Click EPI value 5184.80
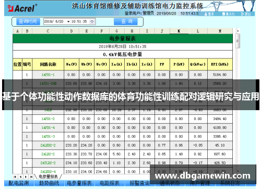The height and width of the screenshot is (189, 261). coord(220,75)
